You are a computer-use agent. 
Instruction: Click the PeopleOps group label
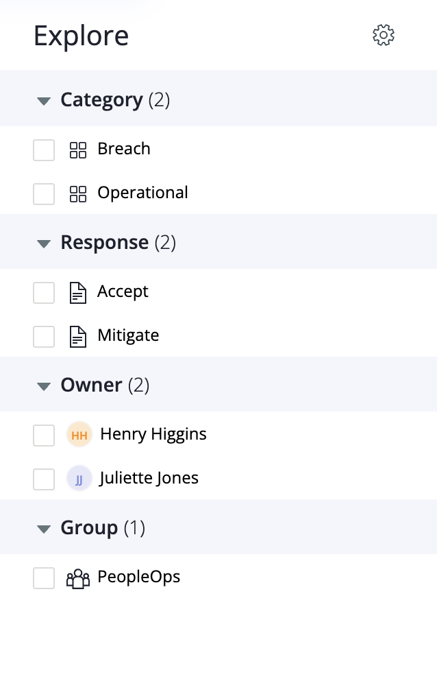point(139,577)
